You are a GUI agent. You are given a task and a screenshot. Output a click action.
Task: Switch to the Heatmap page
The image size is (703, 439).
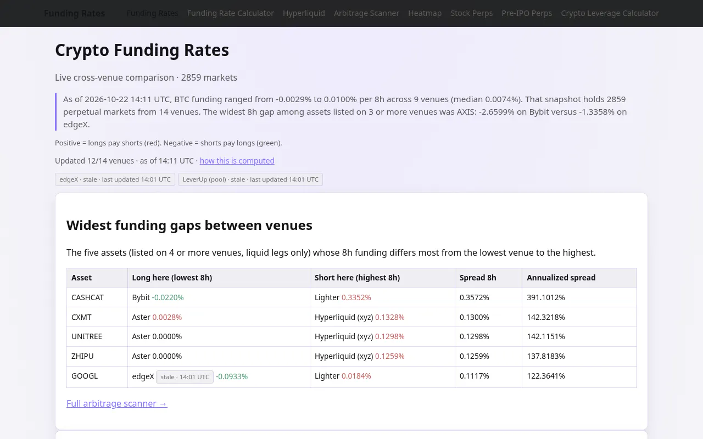(x=425, y=13)
